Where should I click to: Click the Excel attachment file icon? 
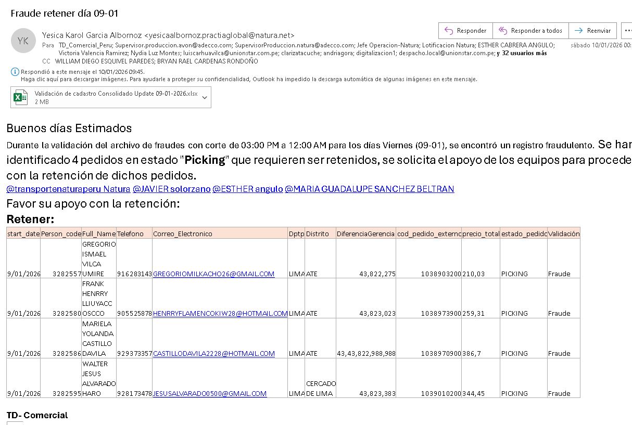click(21, 97)
